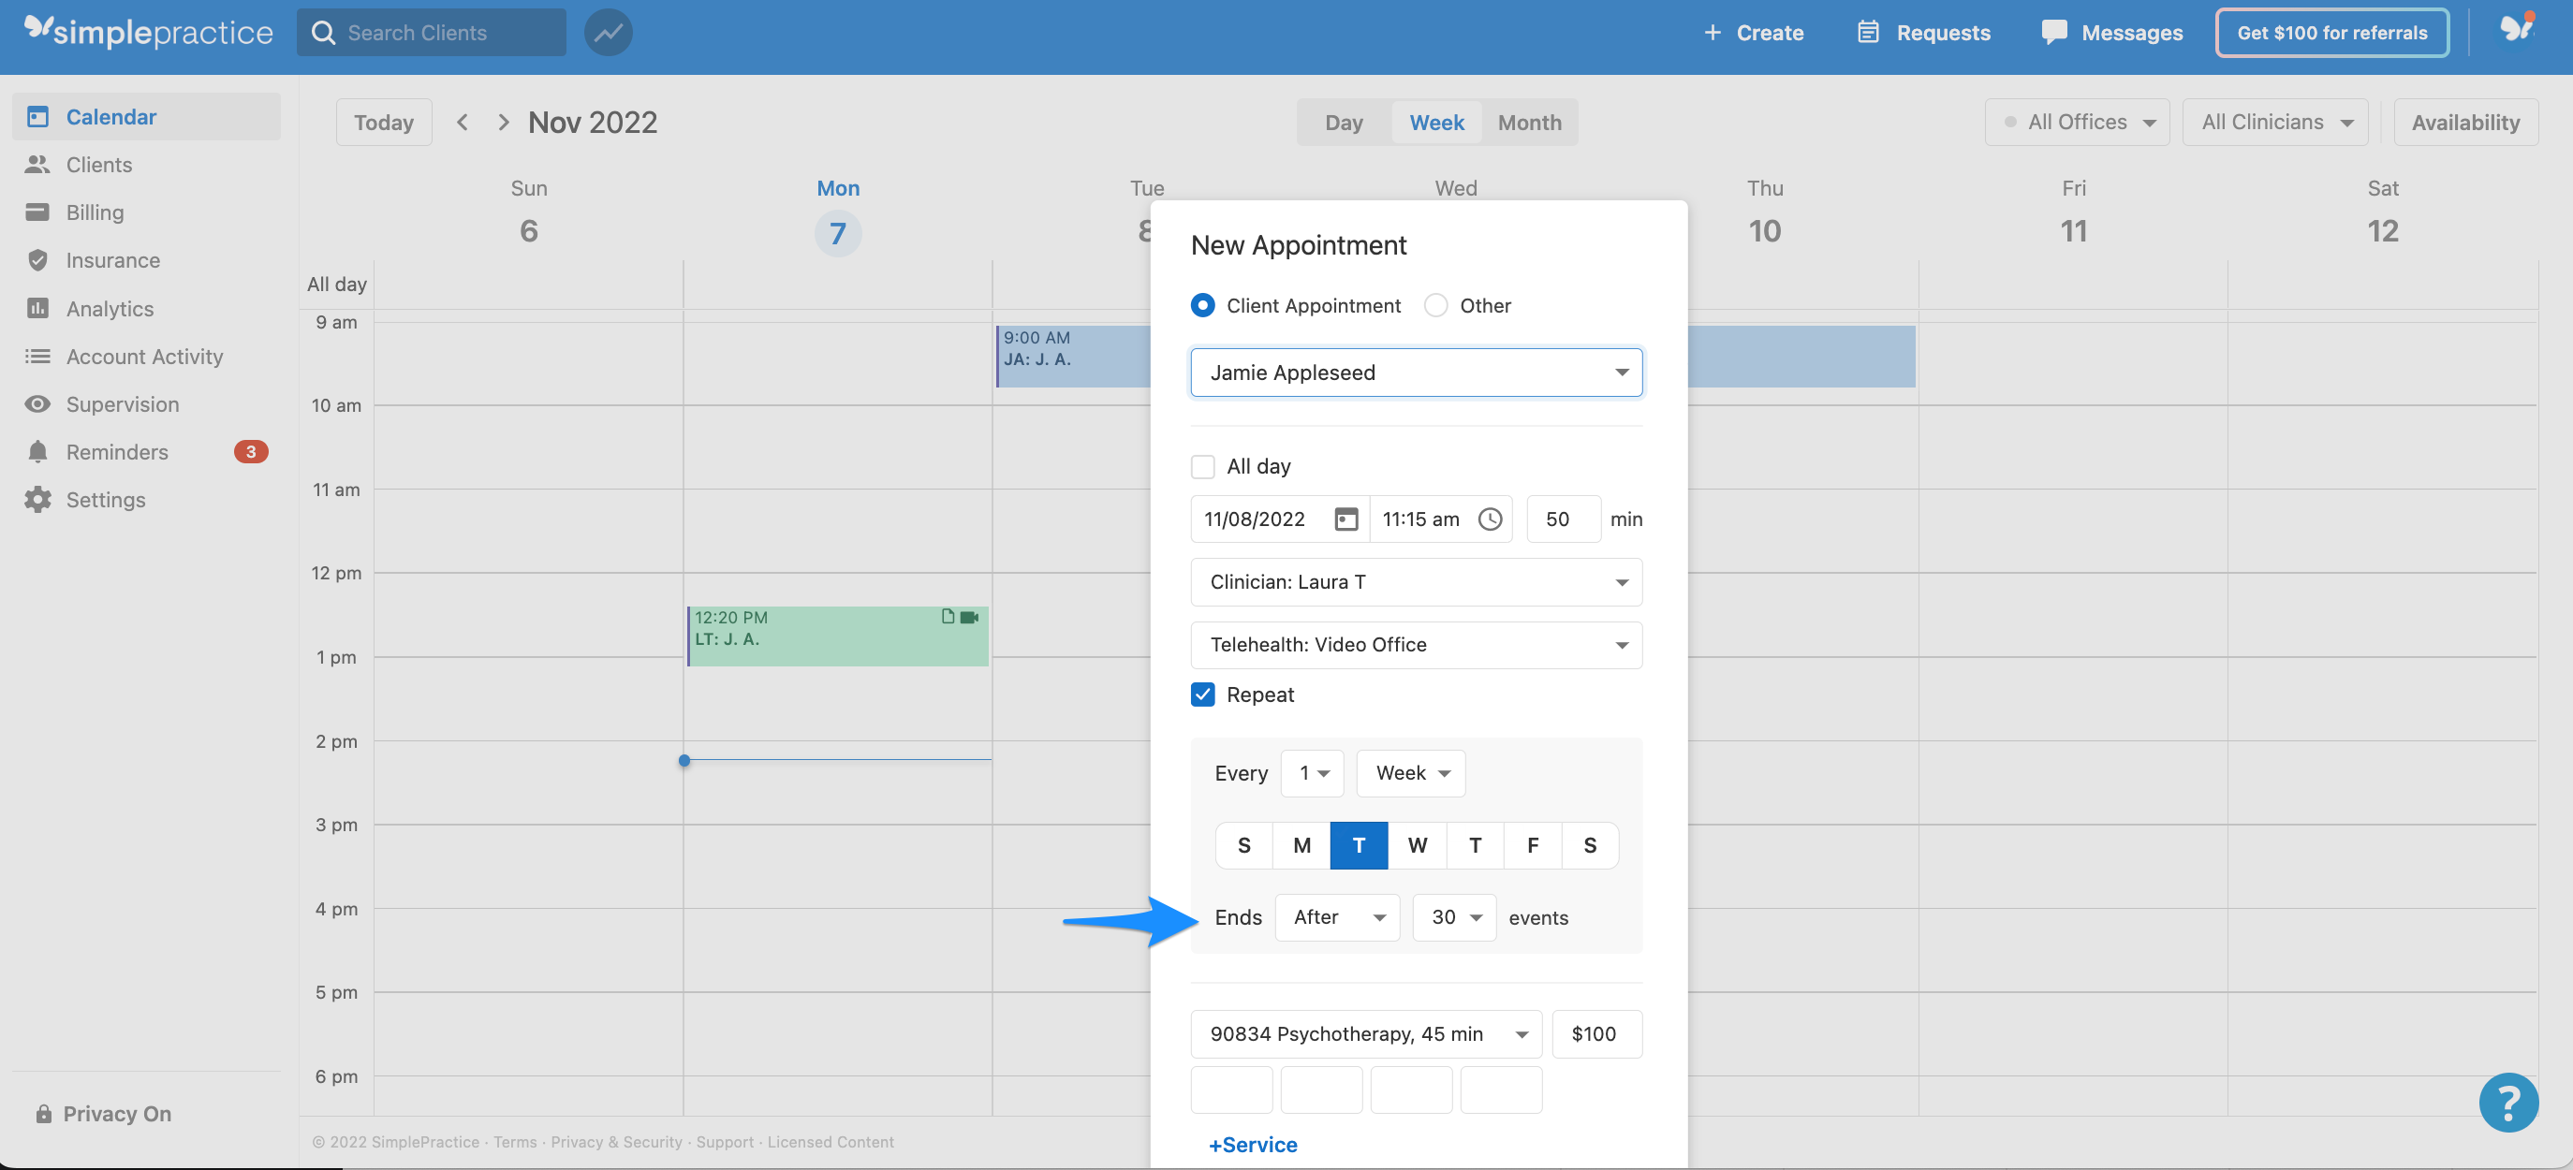Select the Other appointment radio button
This screenshot has height=1170, width=2573.
1436,305
